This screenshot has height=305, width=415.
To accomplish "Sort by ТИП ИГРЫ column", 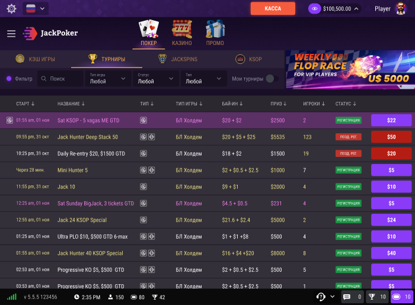I will 189,104.
